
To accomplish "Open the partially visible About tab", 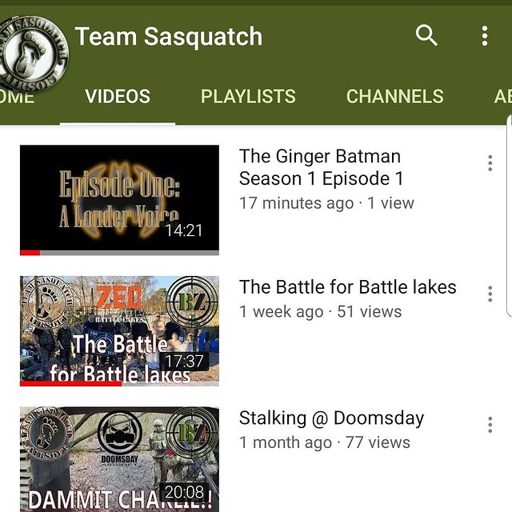I will click(x=503, y=96).
